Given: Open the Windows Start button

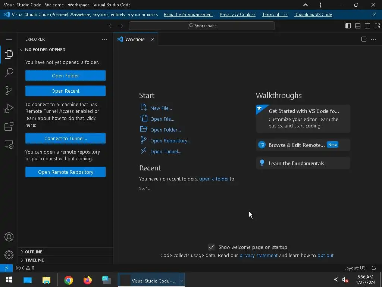Looking at the screenshot, I should click(x=9, y=280).
